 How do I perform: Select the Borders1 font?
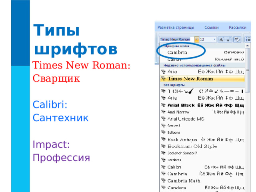(202, 160)
